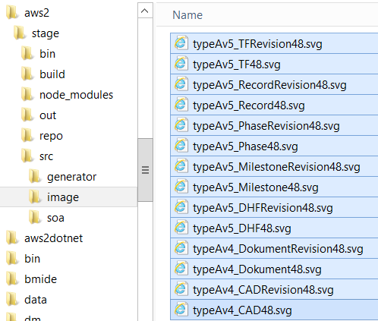This screenshot has width=378, height=321.
Task: Click the IE icon beside typeAv5_Record48.svg
Action: coord(181,105)
